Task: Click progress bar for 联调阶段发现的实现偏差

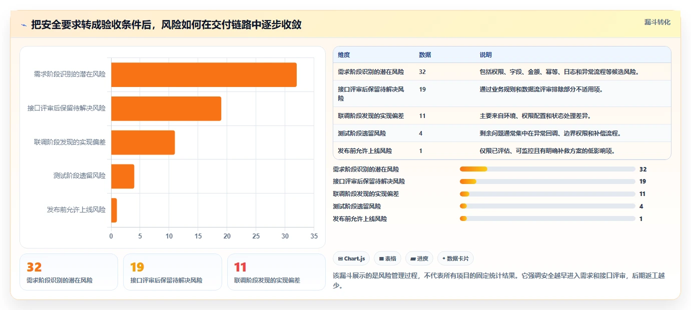Action: (547, 194)
